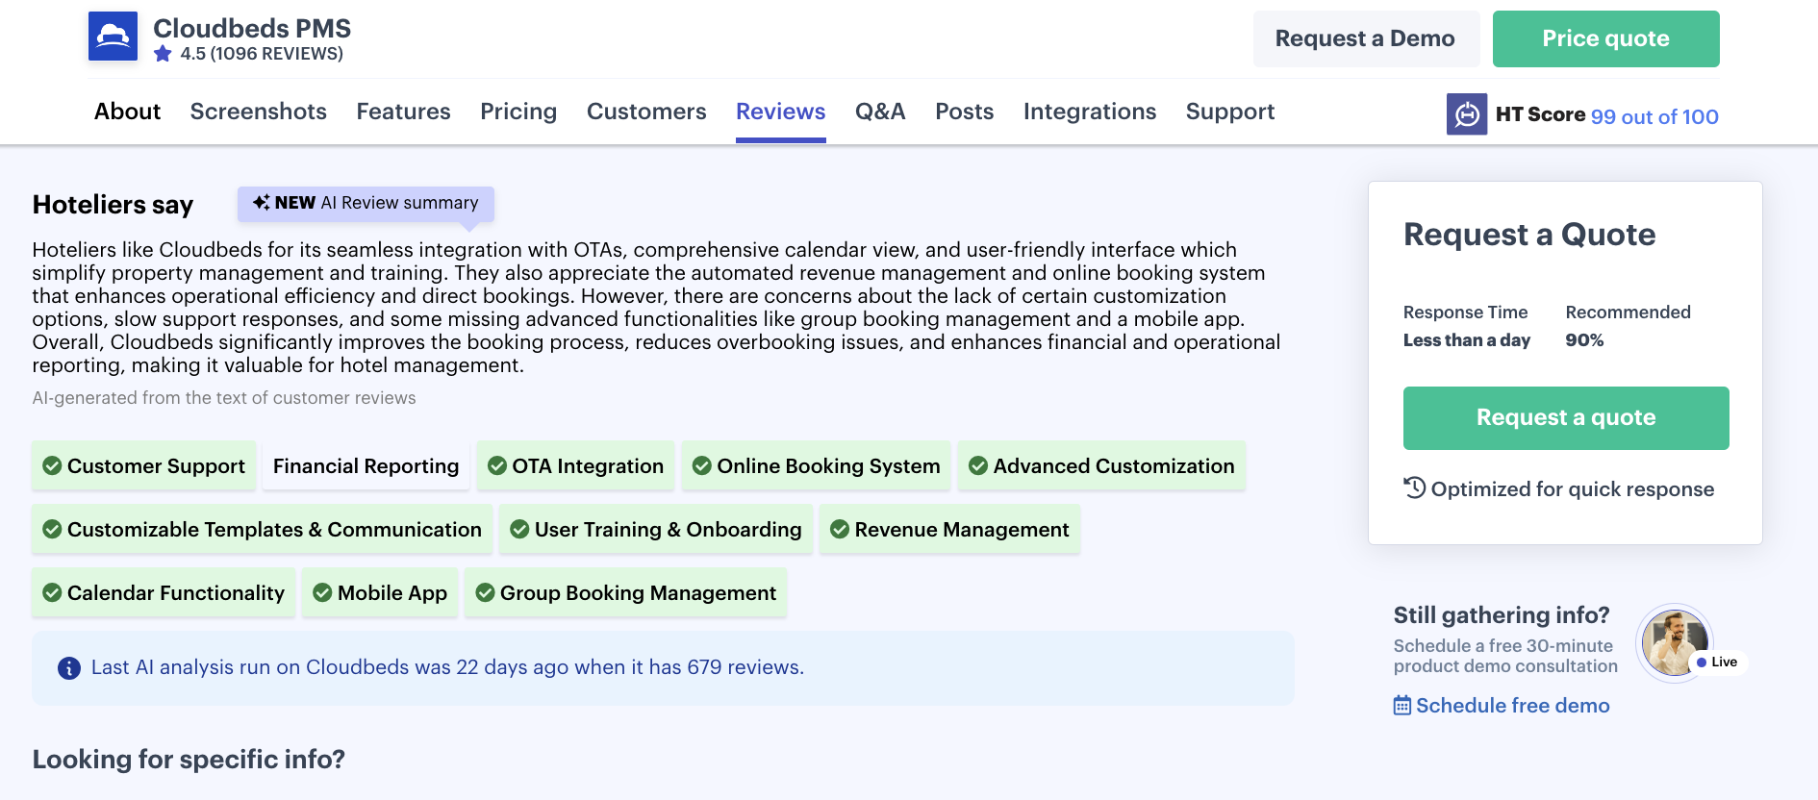Switch to the Posts tab
The width and height of the screenshot is (1818, 800).
965,112
